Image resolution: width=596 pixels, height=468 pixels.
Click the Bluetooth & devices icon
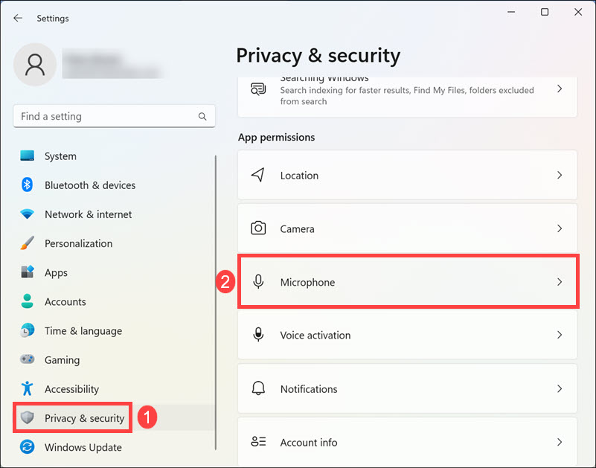(28, 185)
